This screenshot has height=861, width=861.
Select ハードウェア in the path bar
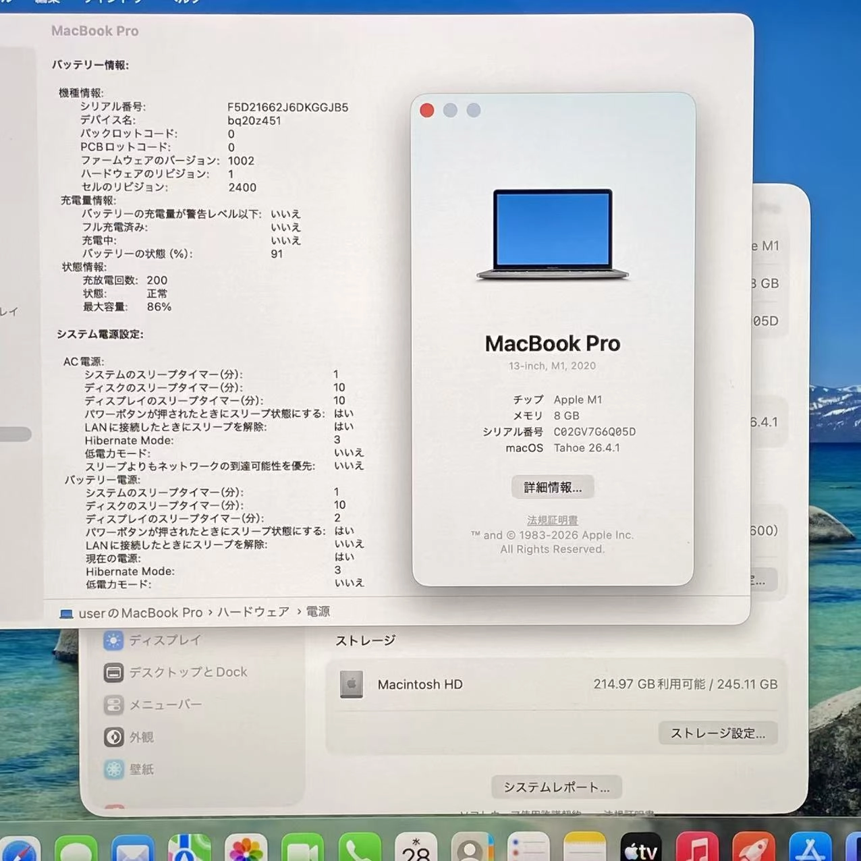click(253, 612)
